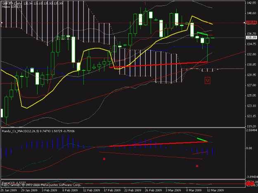Viewport: 258px width, 193px height.
Task: Select red X marker near 8 Mar in MACD panel
Action: [197, 166]
